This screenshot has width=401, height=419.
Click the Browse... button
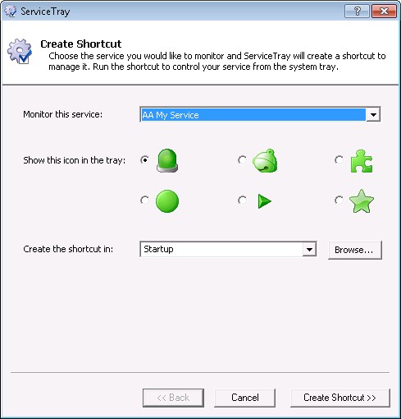355,250
